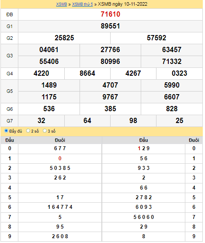The height and width of the screenshot is (243, 205).
Task: Click G5 number 5990
Action: click(172, 85)
